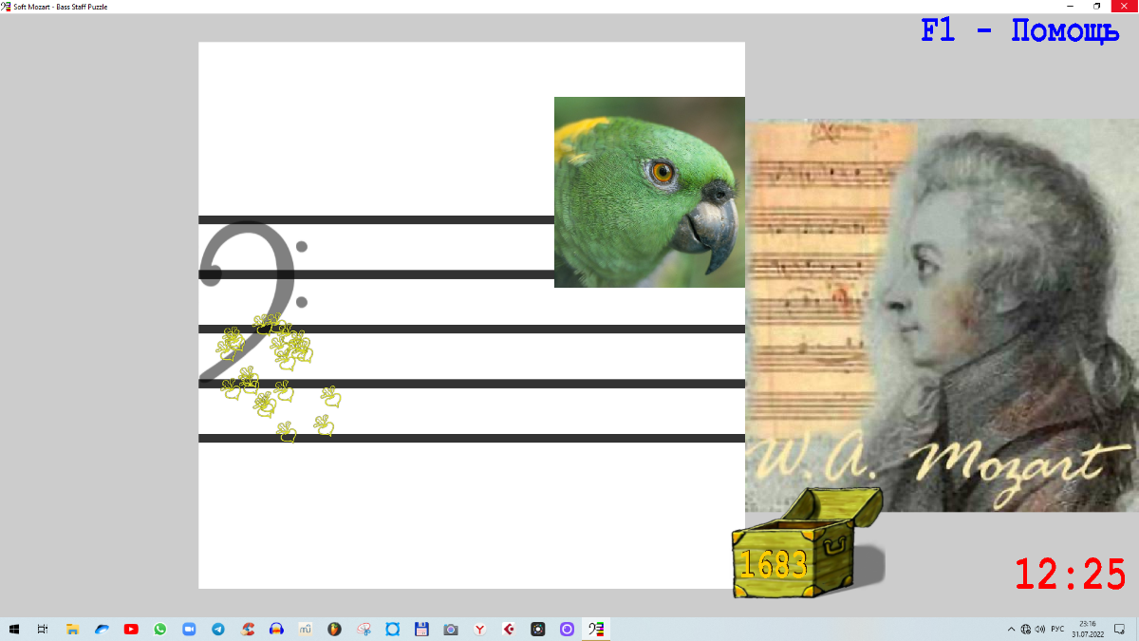Open the YouTube taskbar icon
Image resolution: width=1139 pixels, height=641 pixels.
[131, 629]
